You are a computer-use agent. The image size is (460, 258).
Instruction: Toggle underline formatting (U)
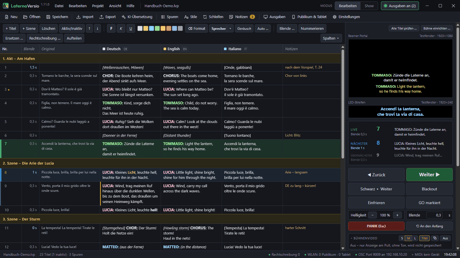(131, 29)
